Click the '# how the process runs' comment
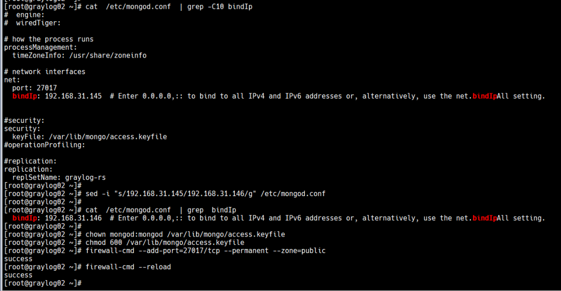Screen dimensions: 561x291 pos(49,39)
